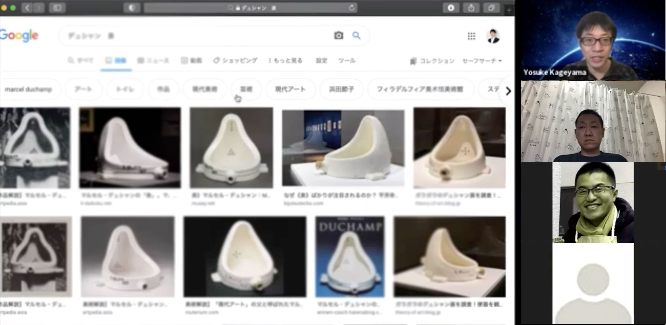Add a new tab with the plus button

pos(509,10)
